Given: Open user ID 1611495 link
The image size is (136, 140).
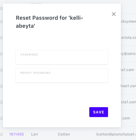Looking at the screenshot, I should (16, 134).
